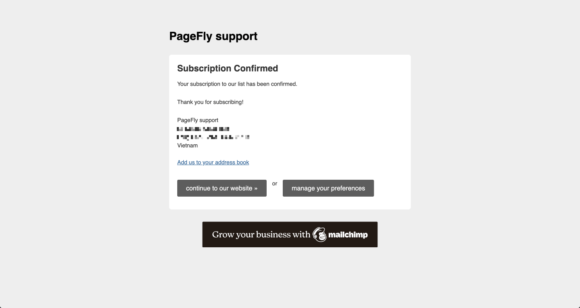Screen dimensions: 580x308
Task: Select the "PageFly support" page title
Action: pyautogui.click(x=213, y=36)
